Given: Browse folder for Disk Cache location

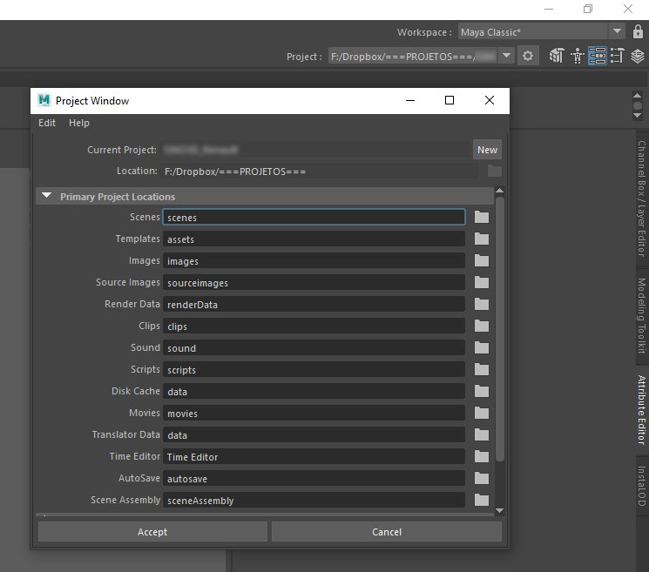Looking at the screenshot, I should click(x=482, y=391).
